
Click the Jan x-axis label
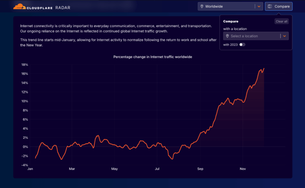click(30, 169)
